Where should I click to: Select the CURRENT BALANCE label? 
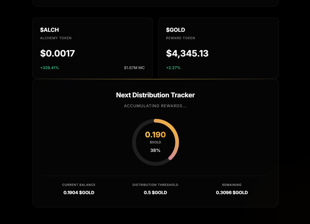[79, 185]
